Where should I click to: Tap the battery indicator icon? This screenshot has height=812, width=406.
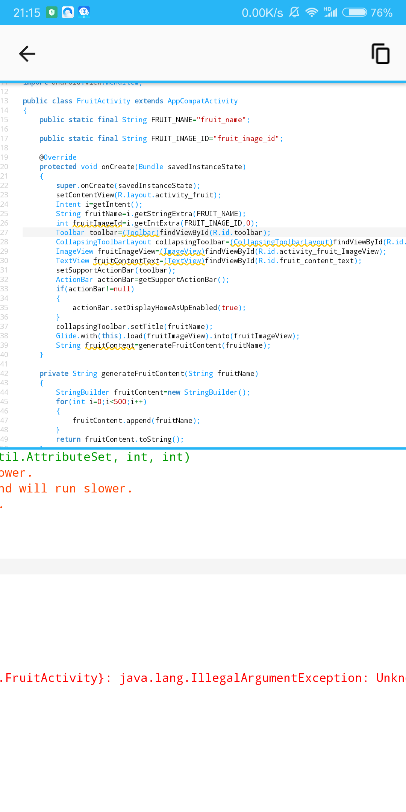click(x=354, y=12)
